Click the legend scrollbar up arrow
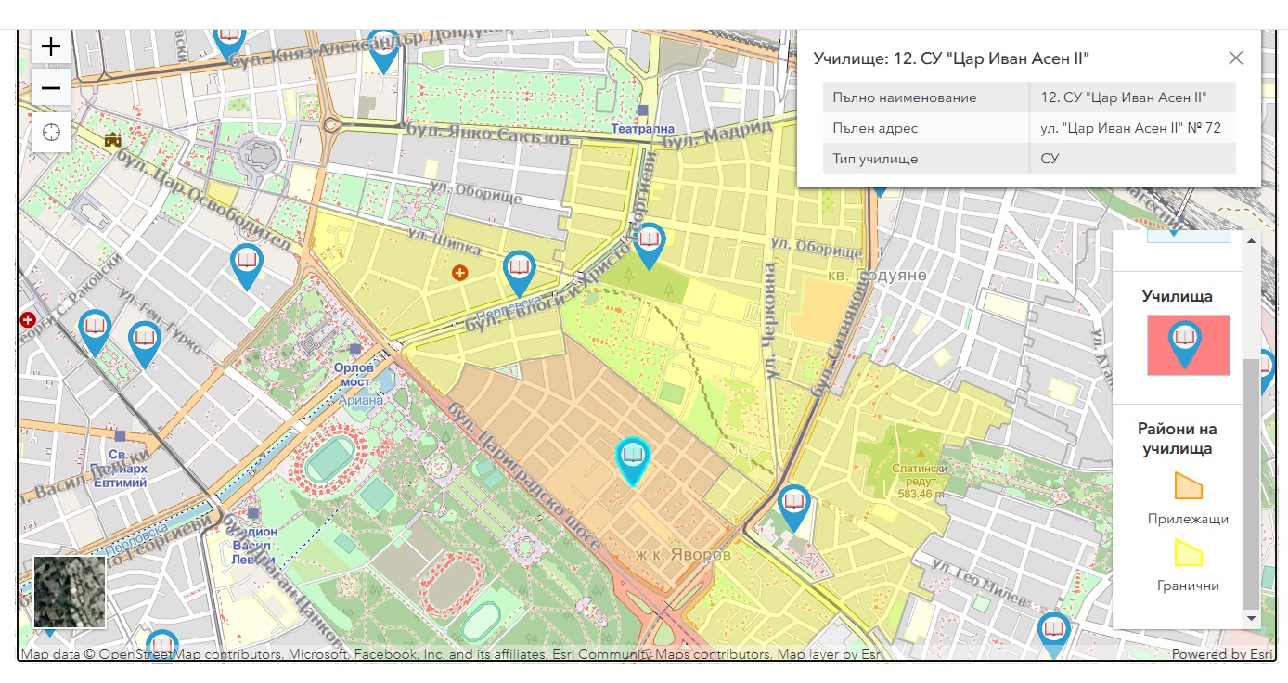 click(x=1252, y=240)
